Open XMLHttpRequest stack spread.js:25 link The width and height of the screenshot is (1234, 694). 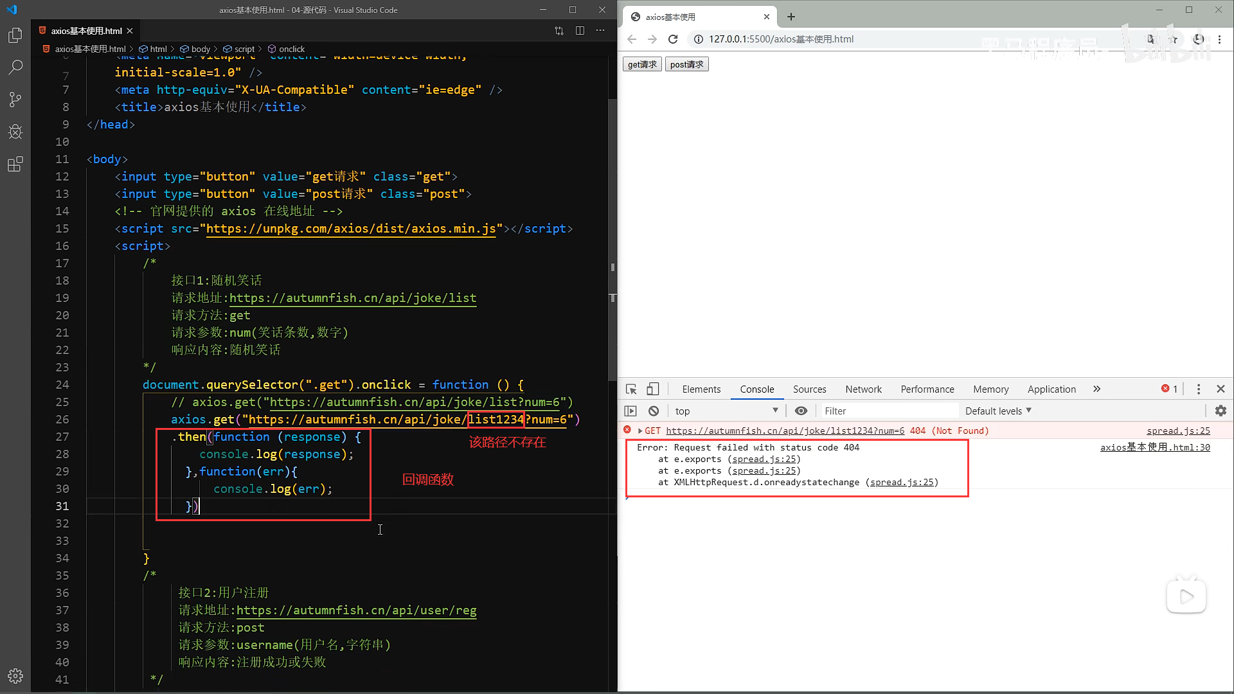(x=902, y=482)
